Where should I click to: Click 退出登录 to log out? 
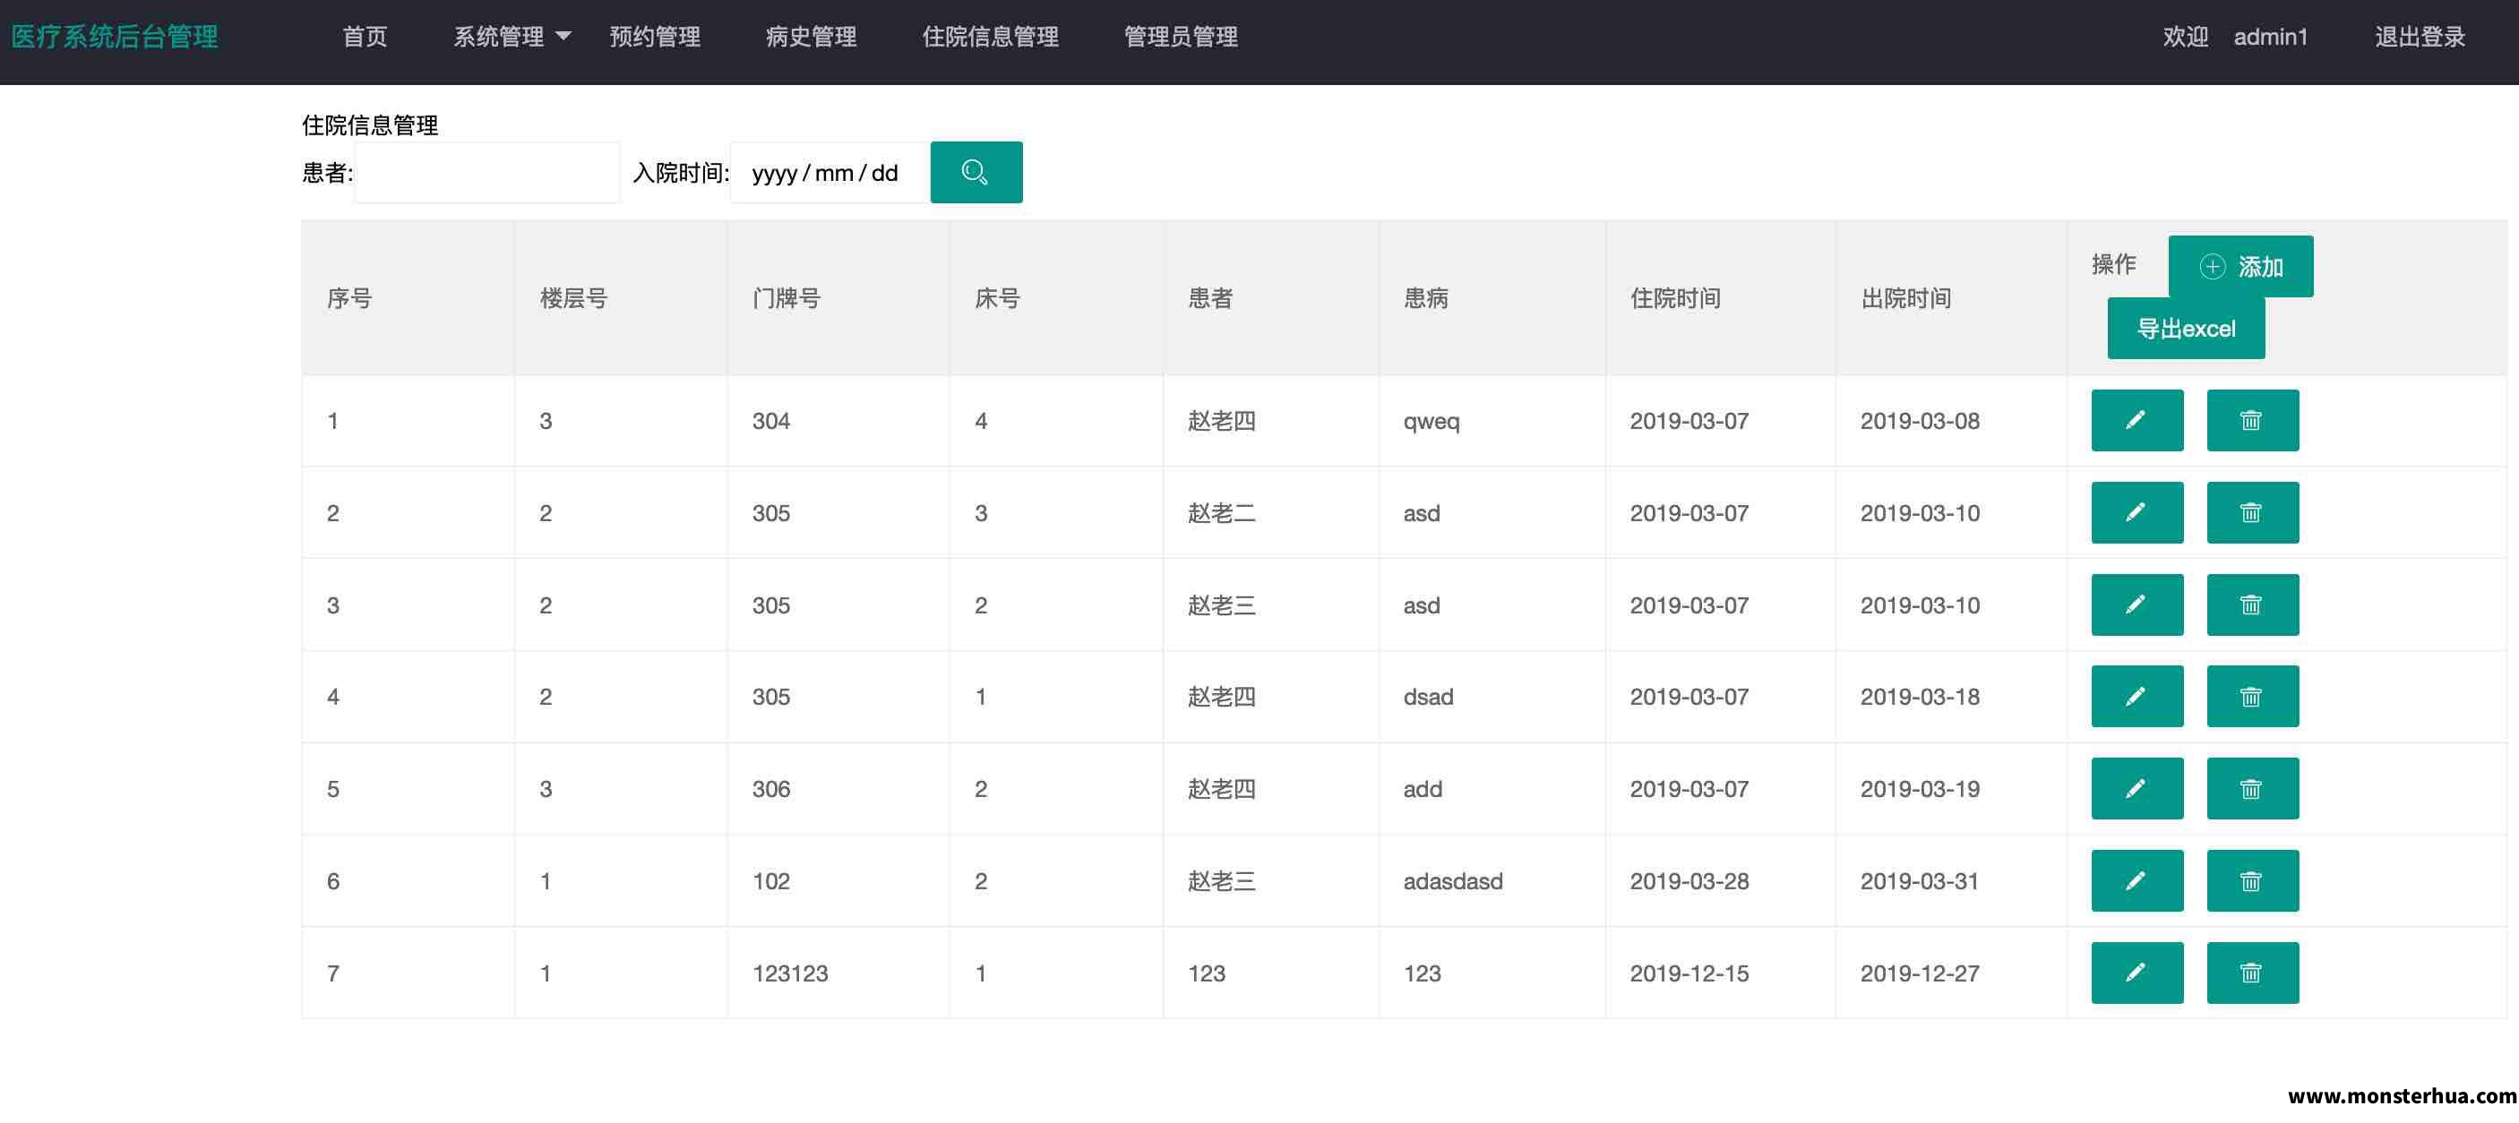click(2420, 37)
